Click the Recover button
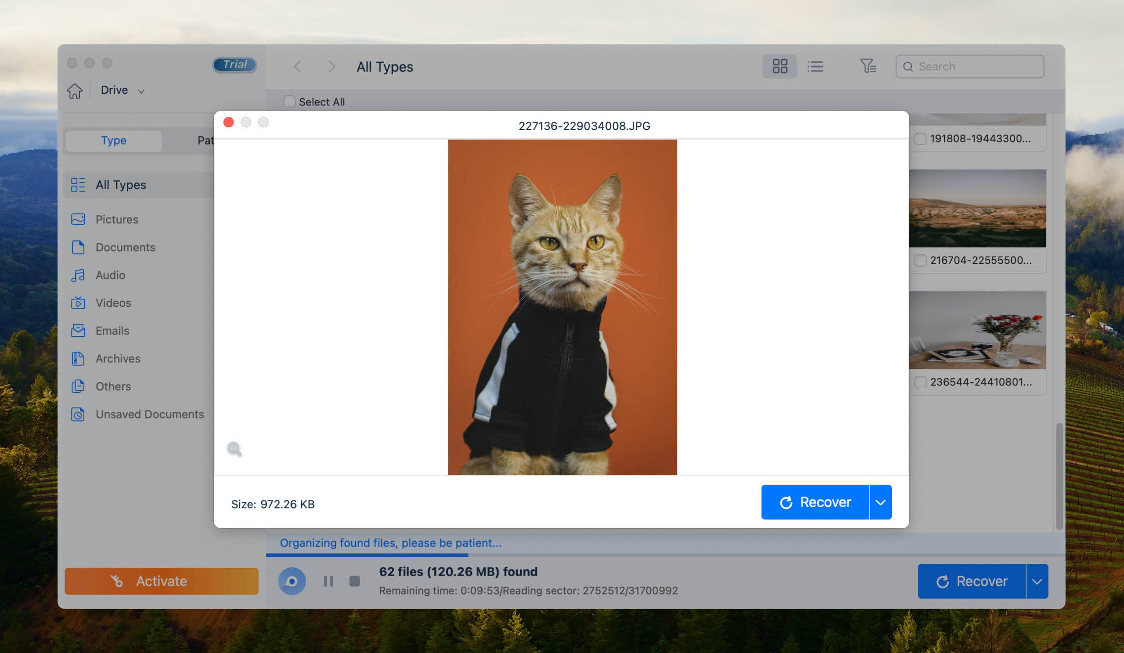 click(x=815, y=501)
